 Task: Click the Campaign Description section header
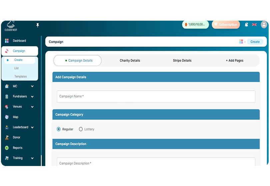click(156, 144)
